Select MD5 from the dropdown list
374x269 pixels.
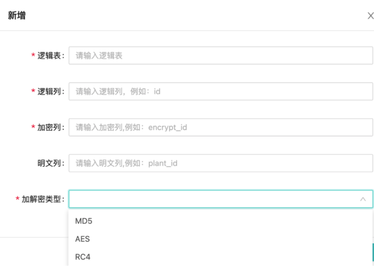[84, 221]
